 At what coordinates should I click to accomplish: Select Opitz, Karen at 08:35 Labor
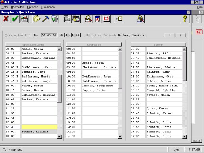[164, 108]
